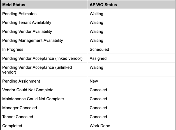Click the Pending Tenant Availability cell
Screen dimensions: 176x130
(x=27, y=22)
